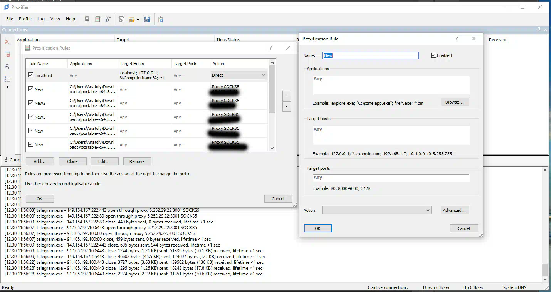Close the Proxification Rules dialog with X
Screen dimensions: 551x292
point(288,48)
